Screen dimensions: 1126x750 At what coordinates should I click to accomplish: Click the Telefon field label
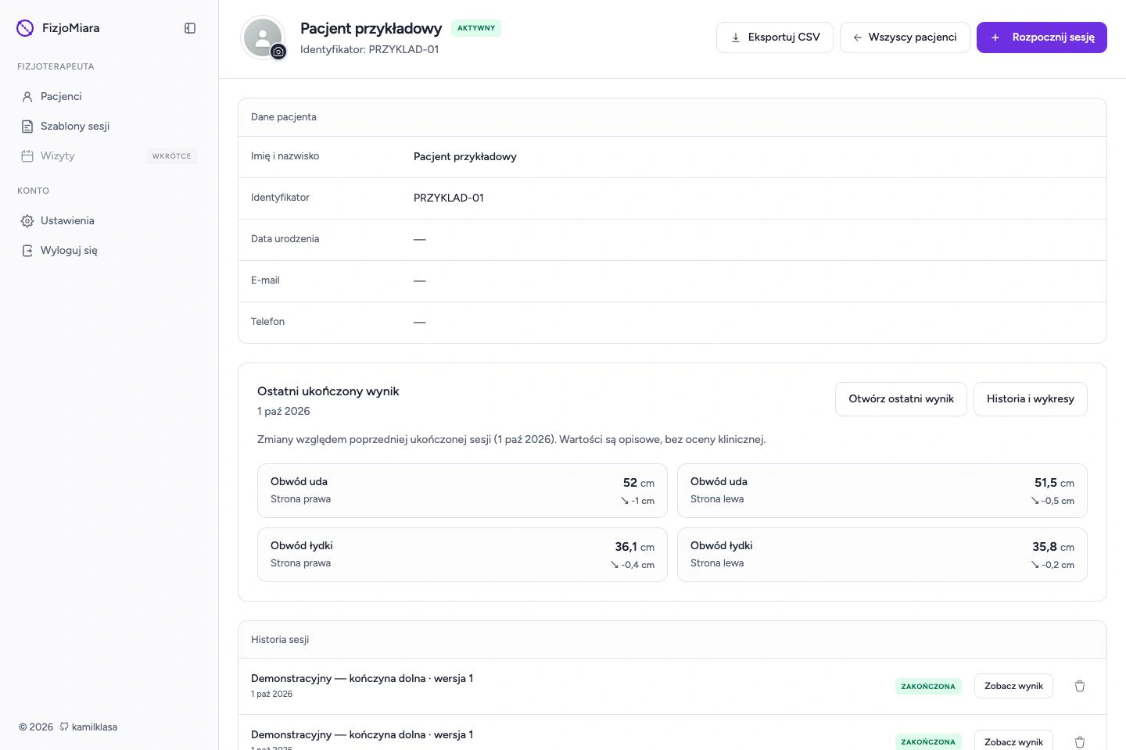pos(267,322)
